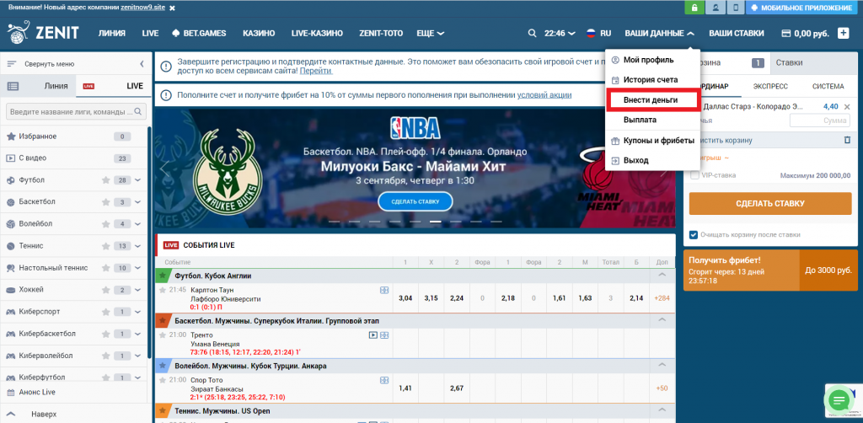Switch to sidebar LIVE tab

pyautogui.click(x=113, y=86)
